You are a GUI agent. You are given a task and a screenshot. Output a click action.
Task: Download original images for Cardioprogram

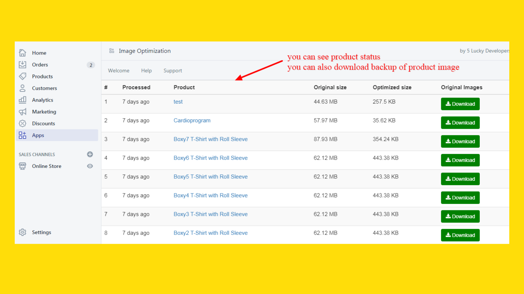[460, 122]
